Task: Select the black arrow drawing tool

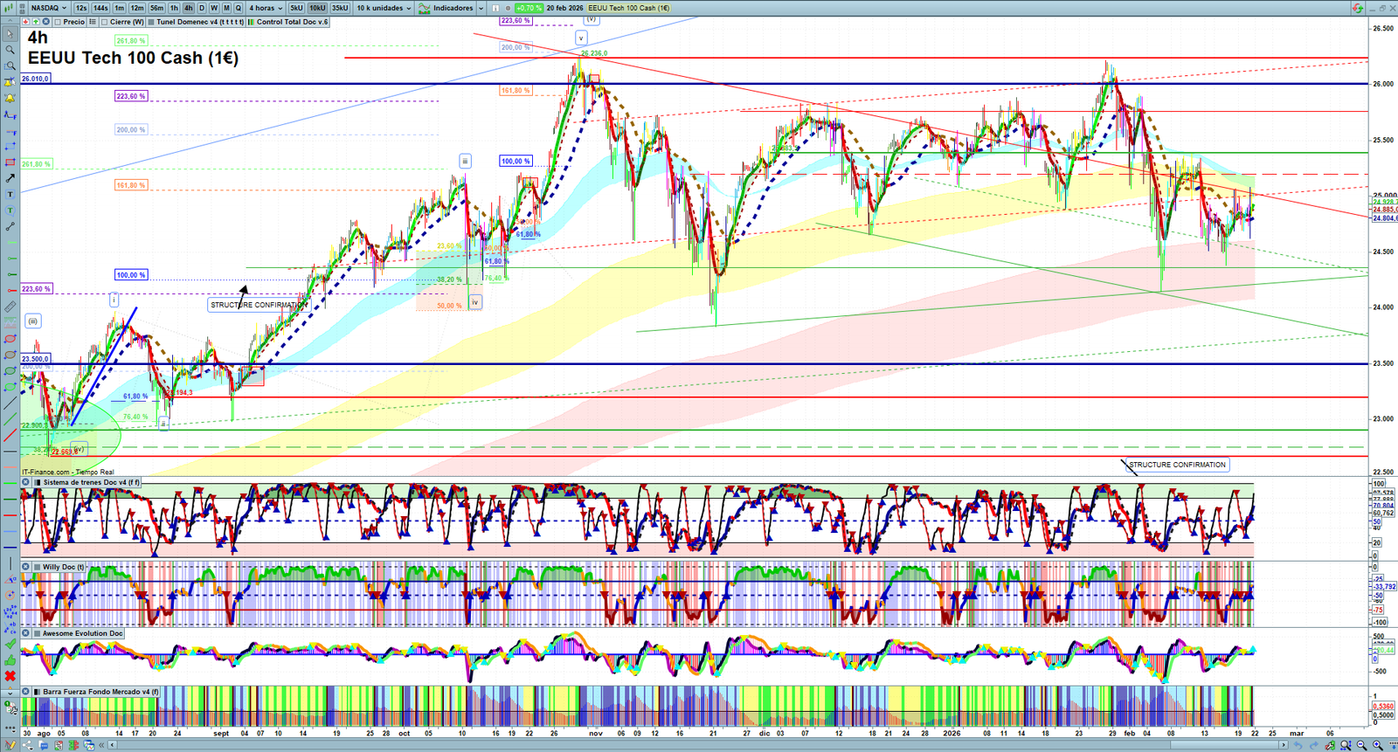Action: tap(10, 178)
